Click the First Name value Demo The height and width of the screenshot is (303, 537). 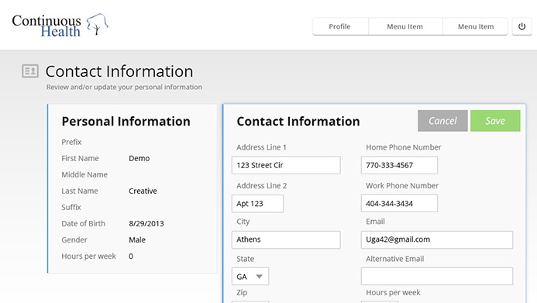point(139,158)
